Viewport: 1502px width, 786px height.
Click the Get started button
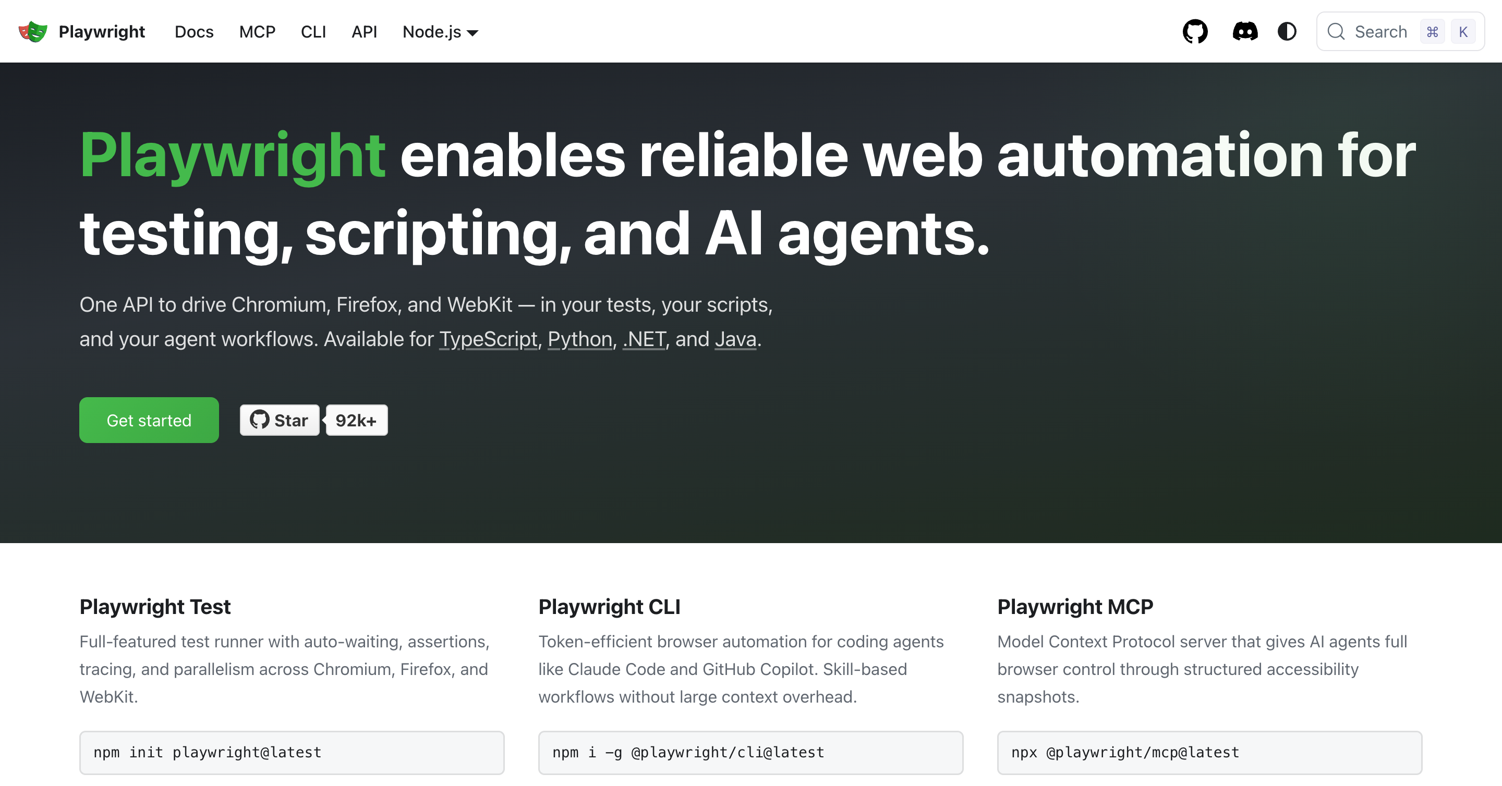(149, 420)
